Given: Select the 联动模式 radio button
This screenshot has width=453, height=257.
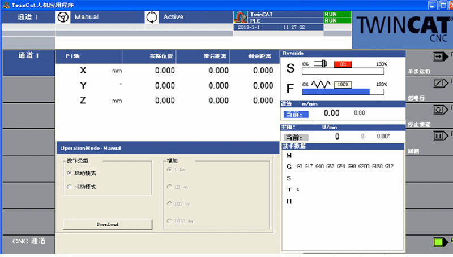Looking at the screenshot, I should pyautogui.click(x=69, y=173).
